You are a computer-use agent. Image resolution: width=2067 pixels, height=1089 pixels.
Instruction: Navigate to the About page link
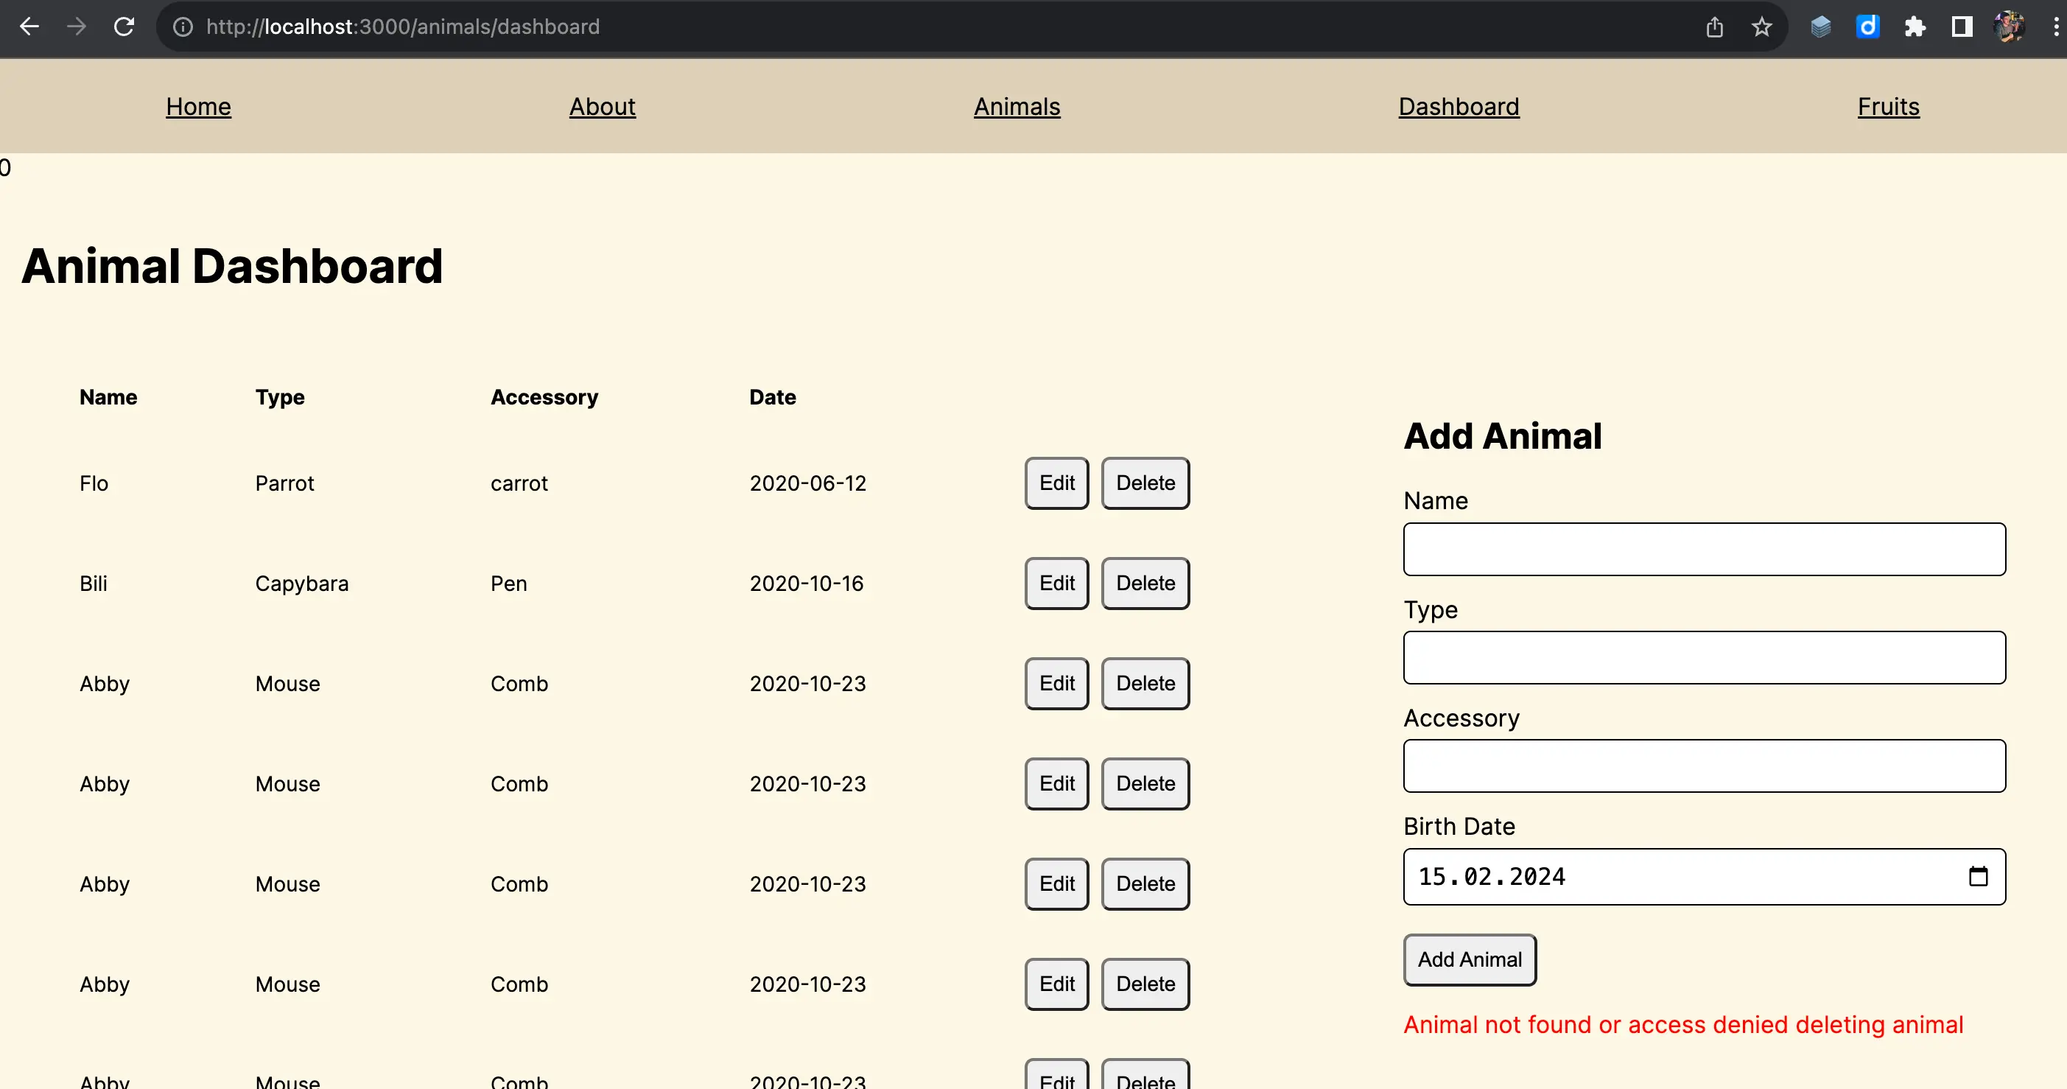tap(602, 106)
